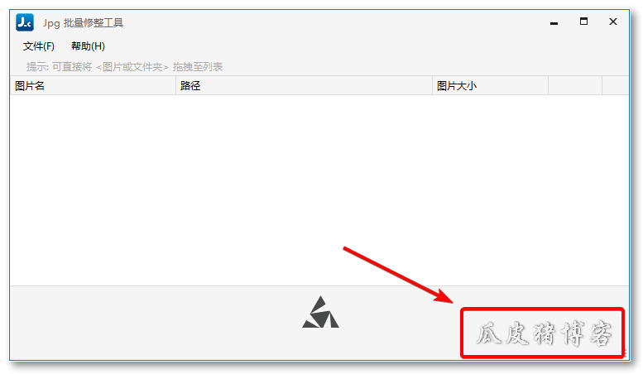Click the 路径 column header
This screenshot has width=643, height=374.
pyautogui.click(x=304, y=86)
